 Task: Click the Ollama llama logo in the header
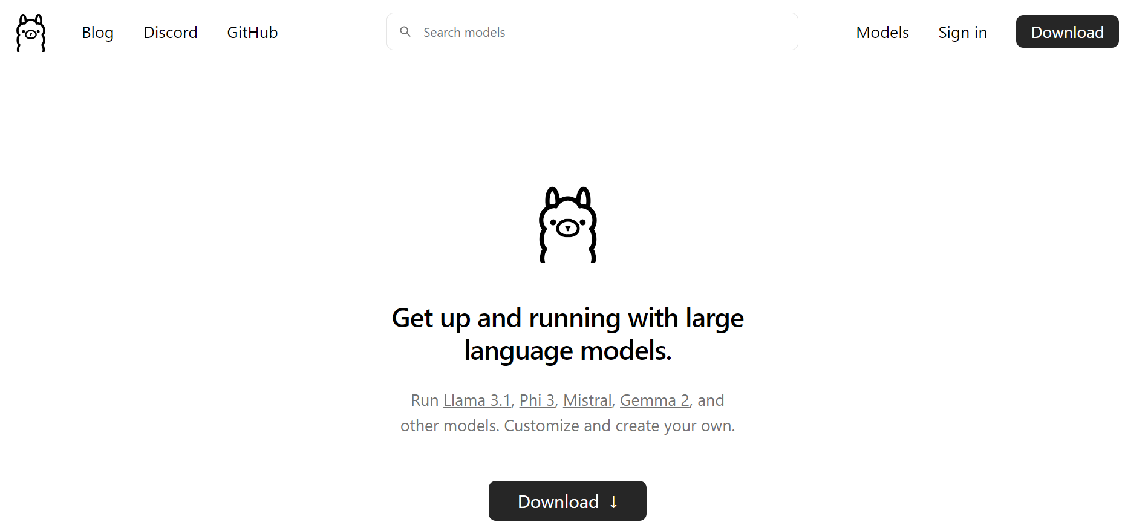pyautogui.click(x=31, y=33)
